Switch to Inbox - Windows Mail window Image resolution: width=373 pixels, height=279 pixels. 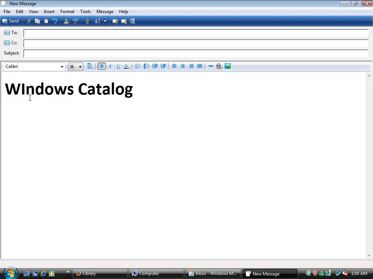pos(213,274)
